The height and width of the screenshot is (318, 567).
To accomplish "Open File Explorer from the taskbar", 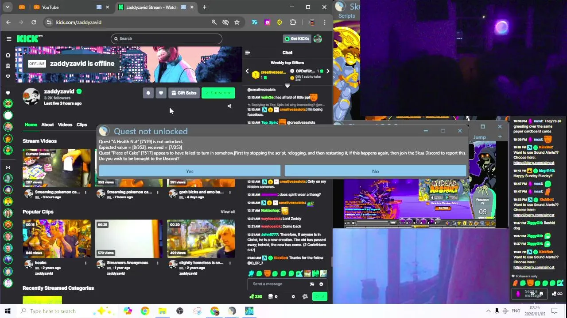I will click(162, 311).
